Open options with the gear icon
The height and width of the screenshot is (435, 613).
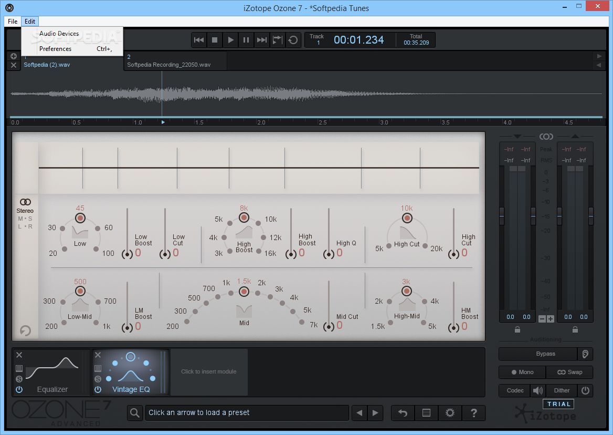[x=450, y=413]
